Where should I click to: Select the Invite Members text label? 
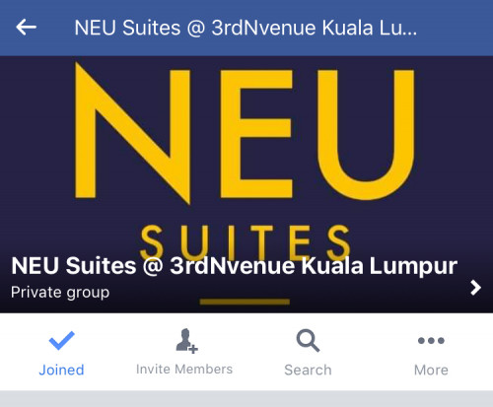pyautogui.click(x=184, y=370)
